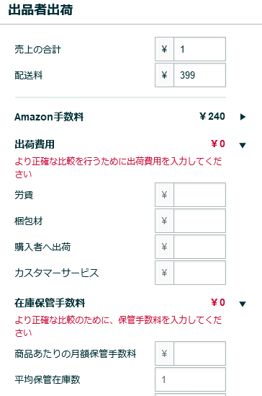Click the yen symbol beside 配送料
The width and height of the screenshot is (262, 396).
point(164,75)
